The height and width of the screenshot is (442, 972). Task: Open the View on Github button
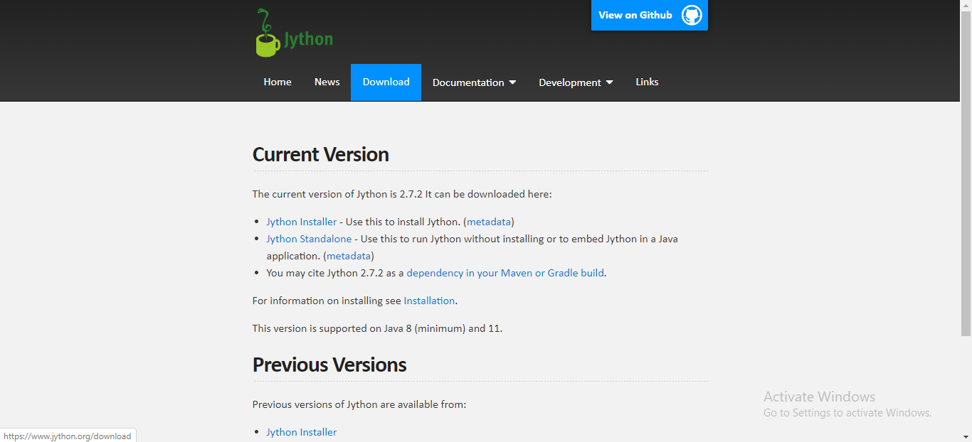pyautogui.click(x=650, y=15)
